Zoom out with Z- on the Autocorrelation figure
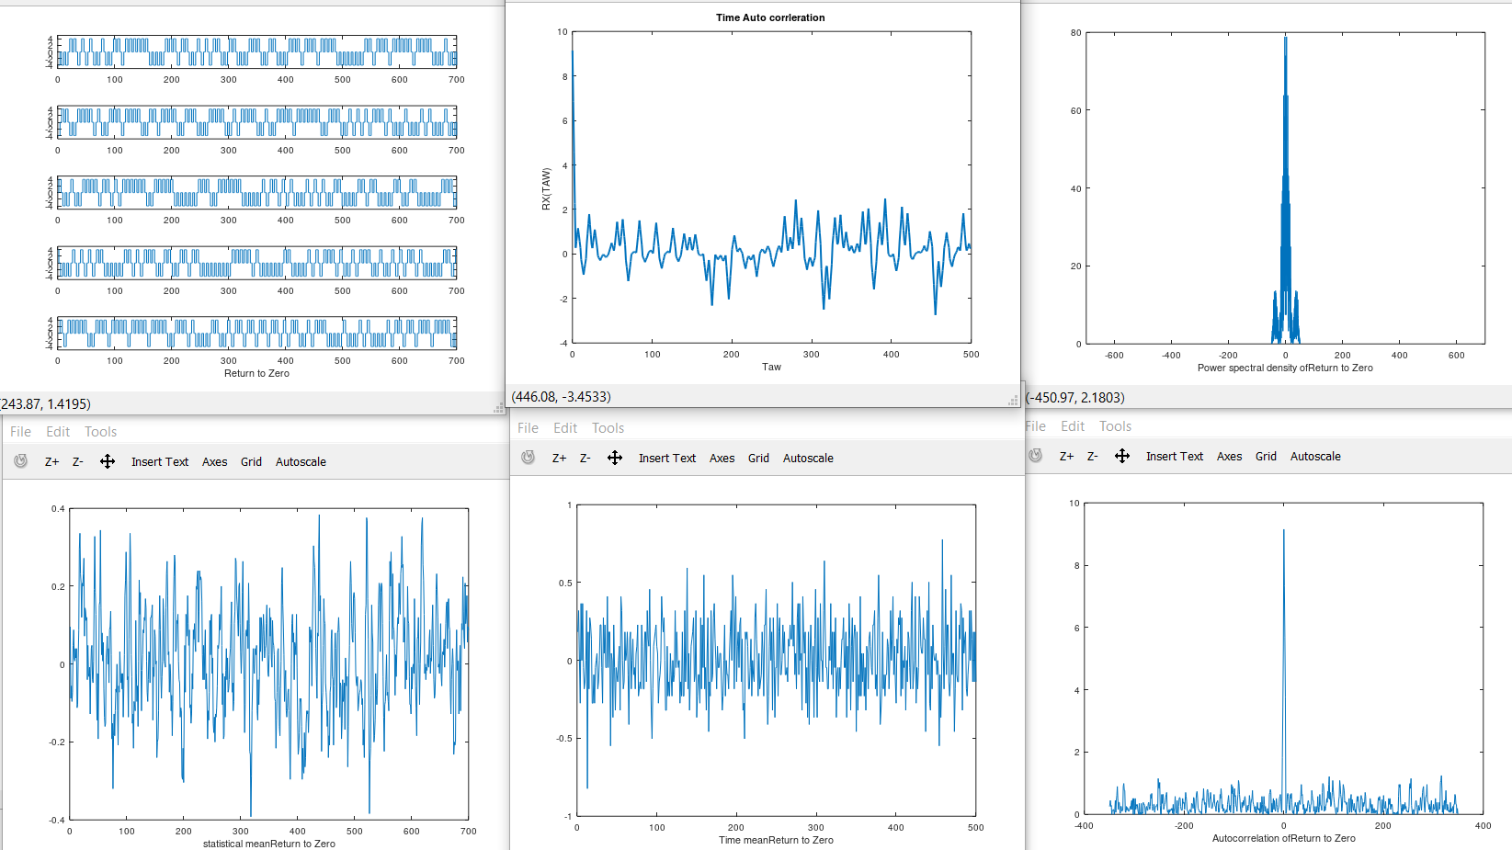This screenshot has height=850, width=1512. pos(1091,456)
